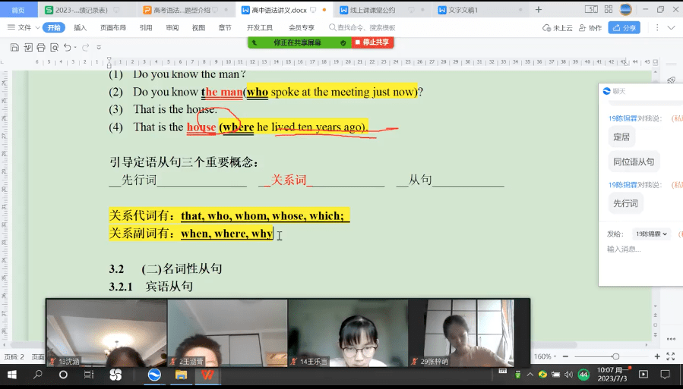
Task: Click the 13沈涵 participant video thumbnail
Action: tap(106, 333)
